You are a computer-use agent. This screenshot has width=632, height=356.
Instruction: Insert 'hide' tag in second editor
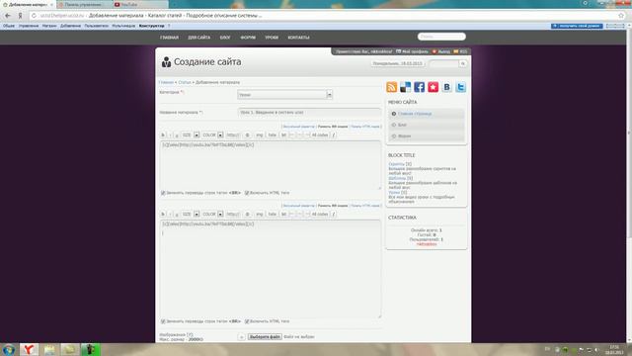pos(273,214)
